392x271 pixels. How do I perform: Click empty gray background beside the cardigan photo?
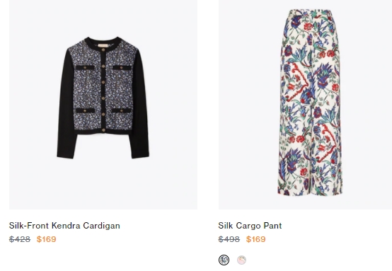[x=173, y=100]
